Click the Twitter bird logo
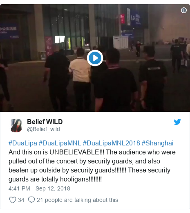This screenshot has height=213, width=190. point(177,122)
